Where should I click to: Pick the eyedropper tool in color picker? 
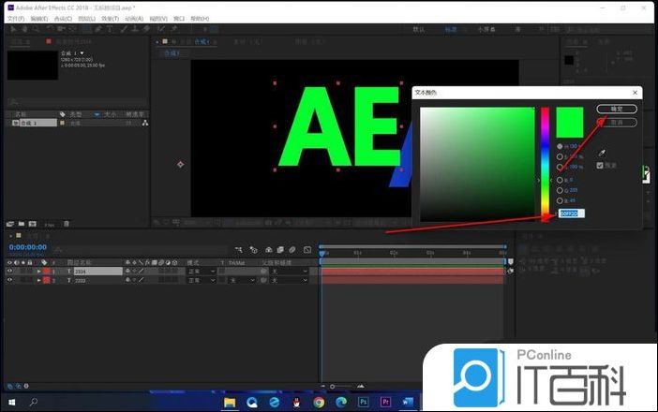(x=602, y=152)
